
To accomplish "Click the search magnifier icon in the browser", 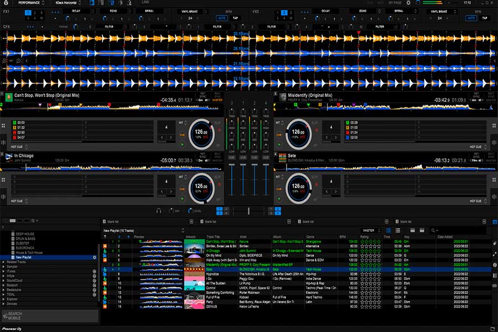I will 433,230.
